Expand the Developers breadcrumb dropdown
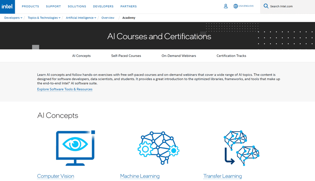 click(x=13, y=18)
